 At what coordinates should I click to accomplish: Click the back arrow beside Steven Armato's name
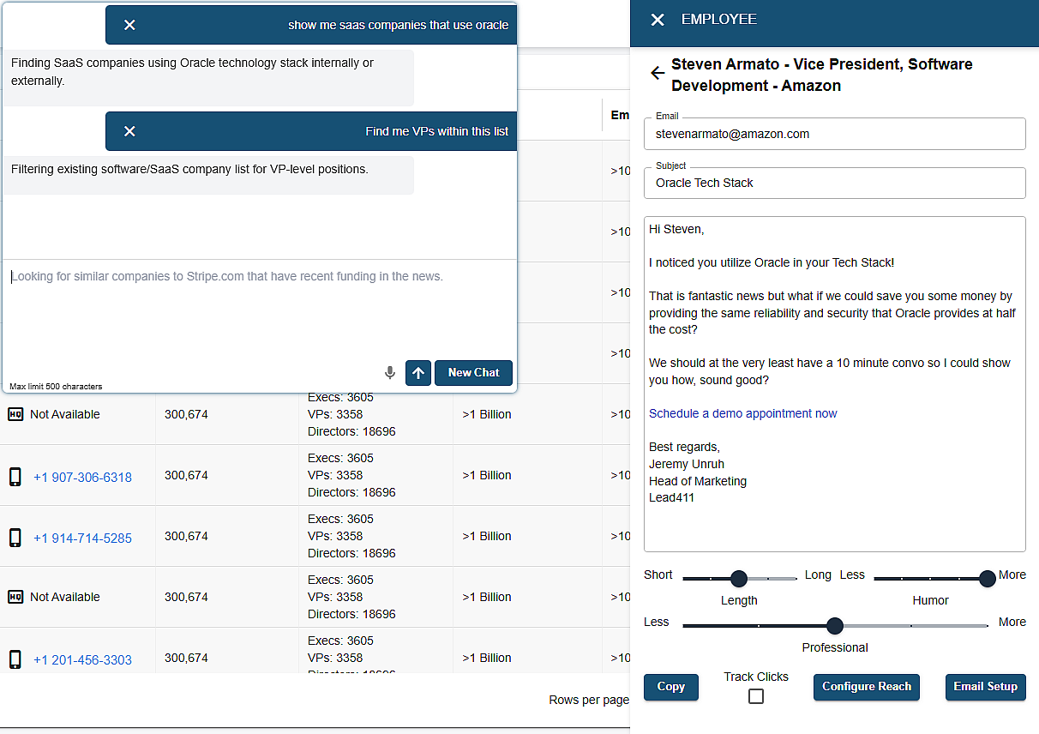tap(657, 73)
